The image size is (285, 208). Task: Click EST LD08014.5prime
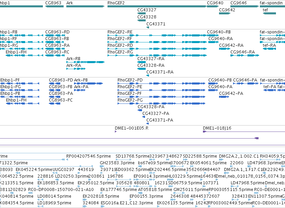pos(54,196)
